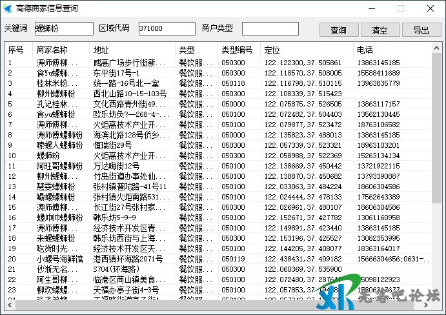This screenshot has height=315, width=446.
Task: Click the 区域代码 field containing 371000
Action: pos(166,29)
